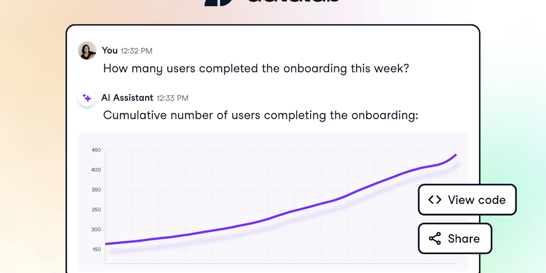Screen dimensions: 546x273
Task: Select the "You" sender name
Action: point(109,51)
